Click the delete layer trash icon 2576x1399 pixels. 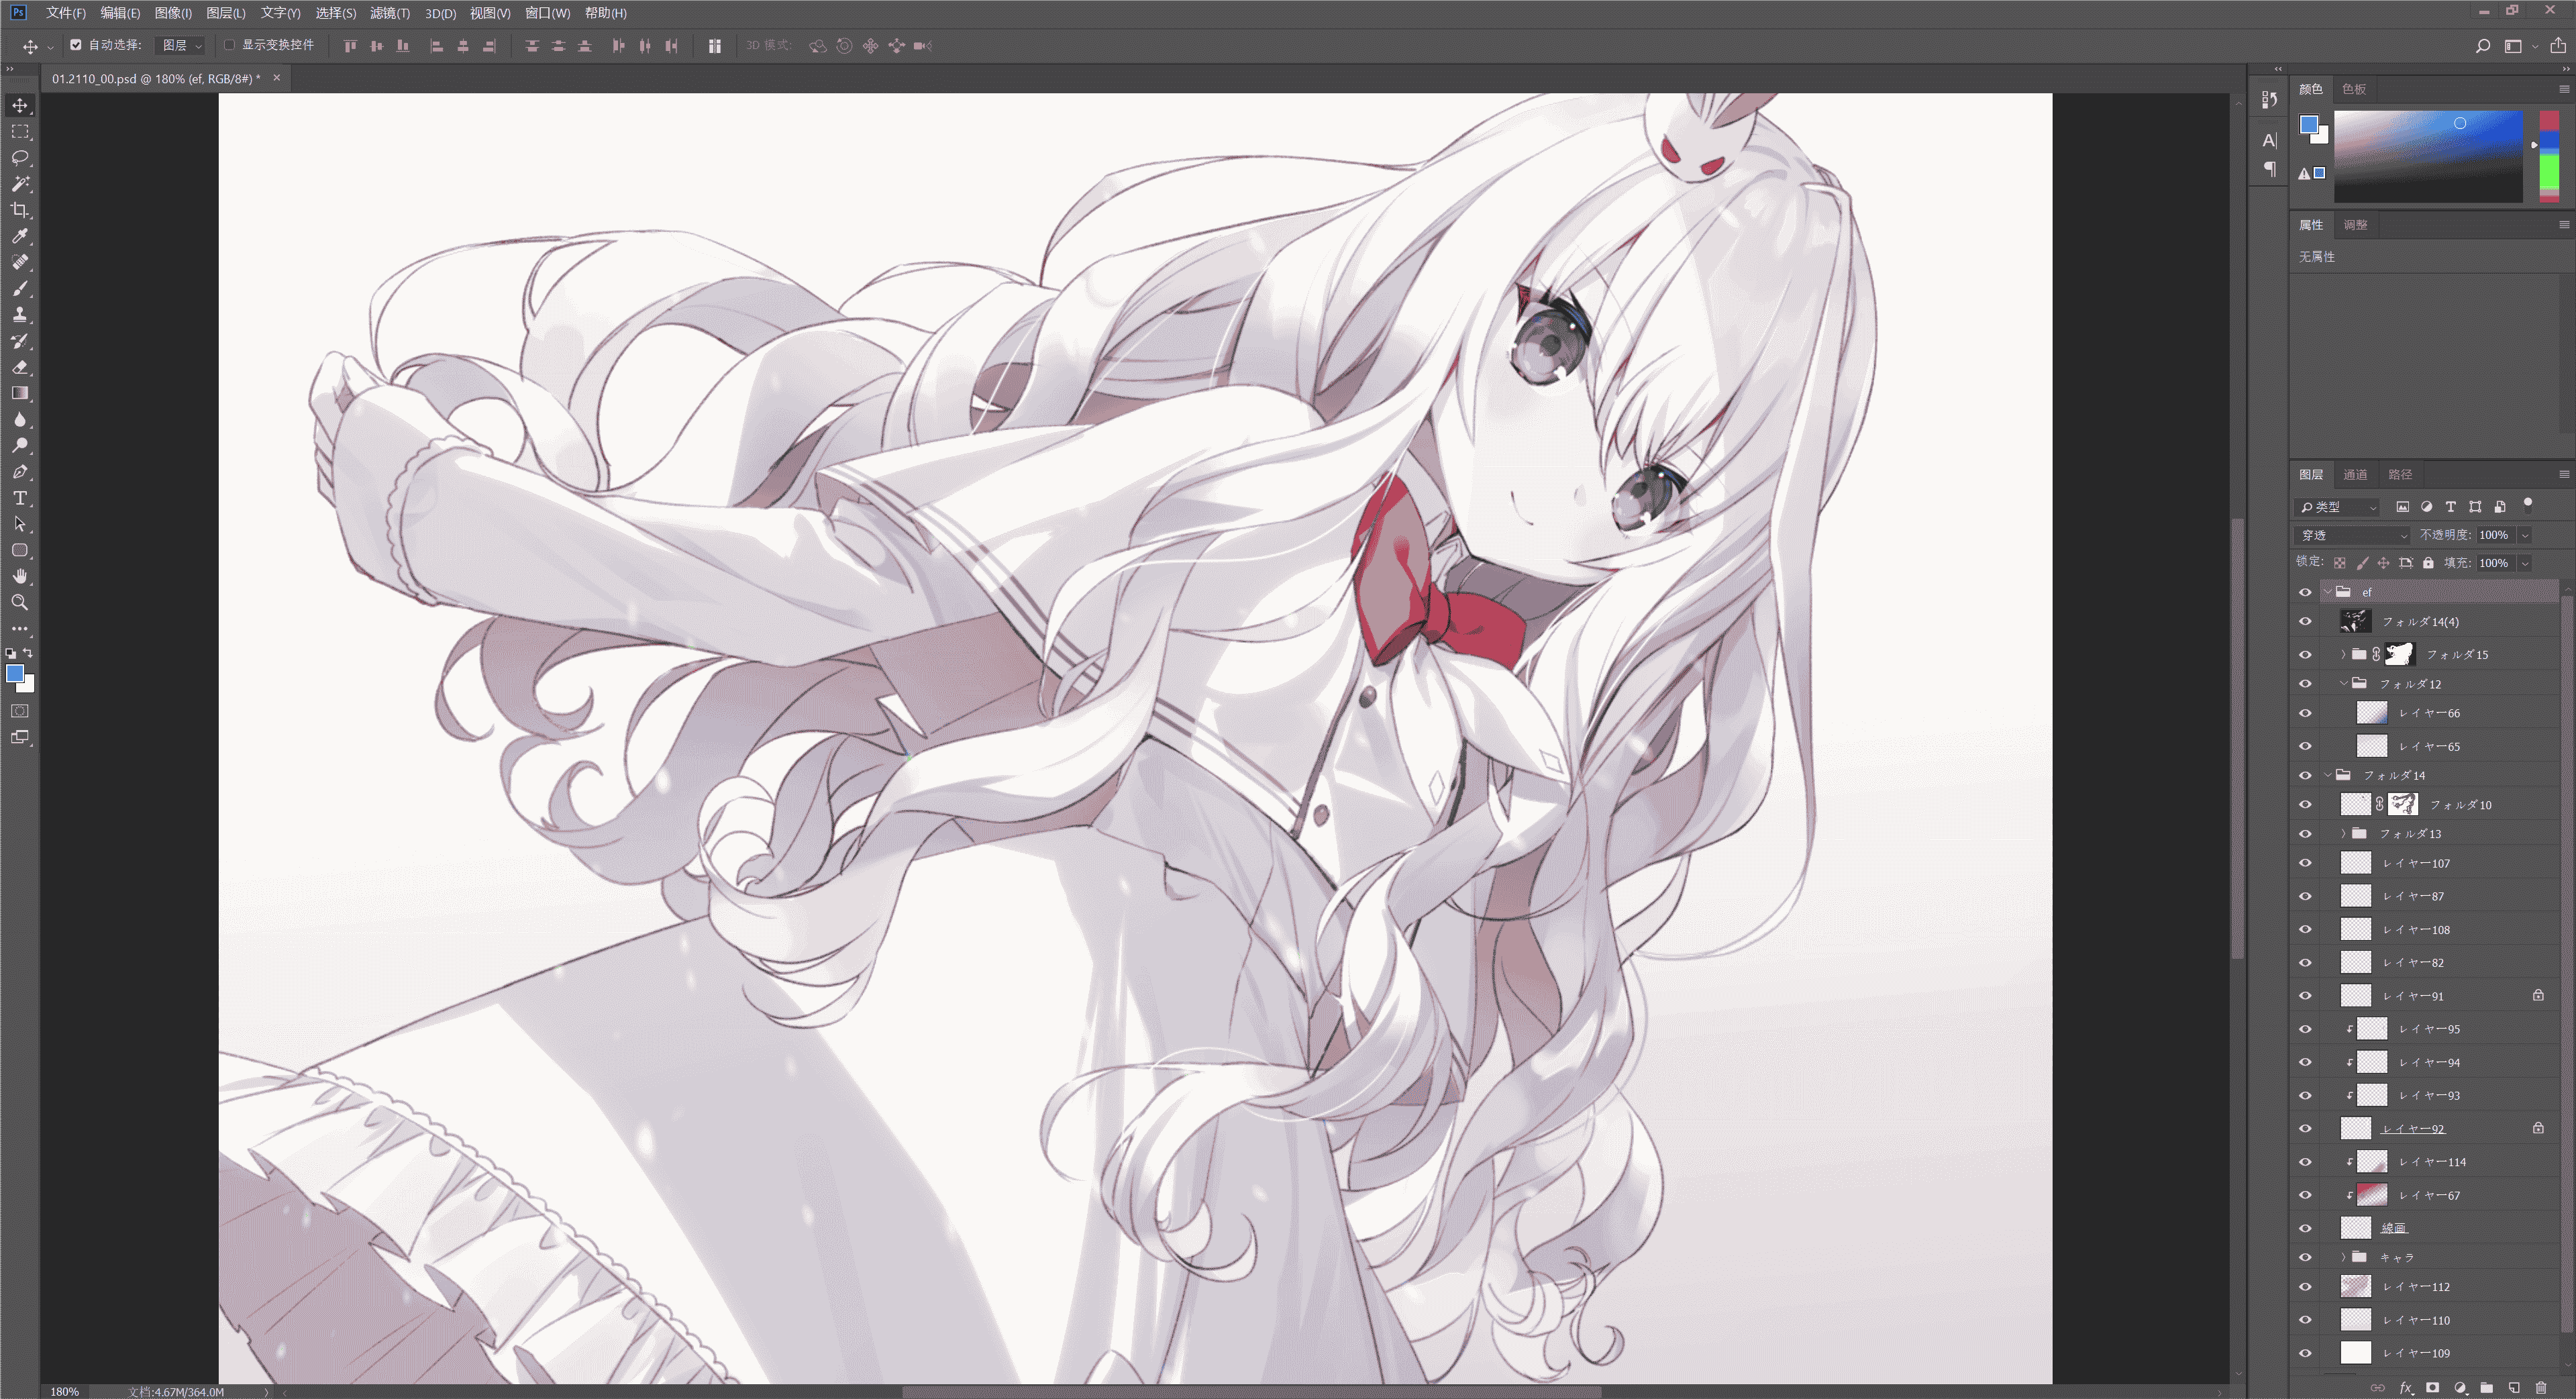click(x=2541, y=1388)
